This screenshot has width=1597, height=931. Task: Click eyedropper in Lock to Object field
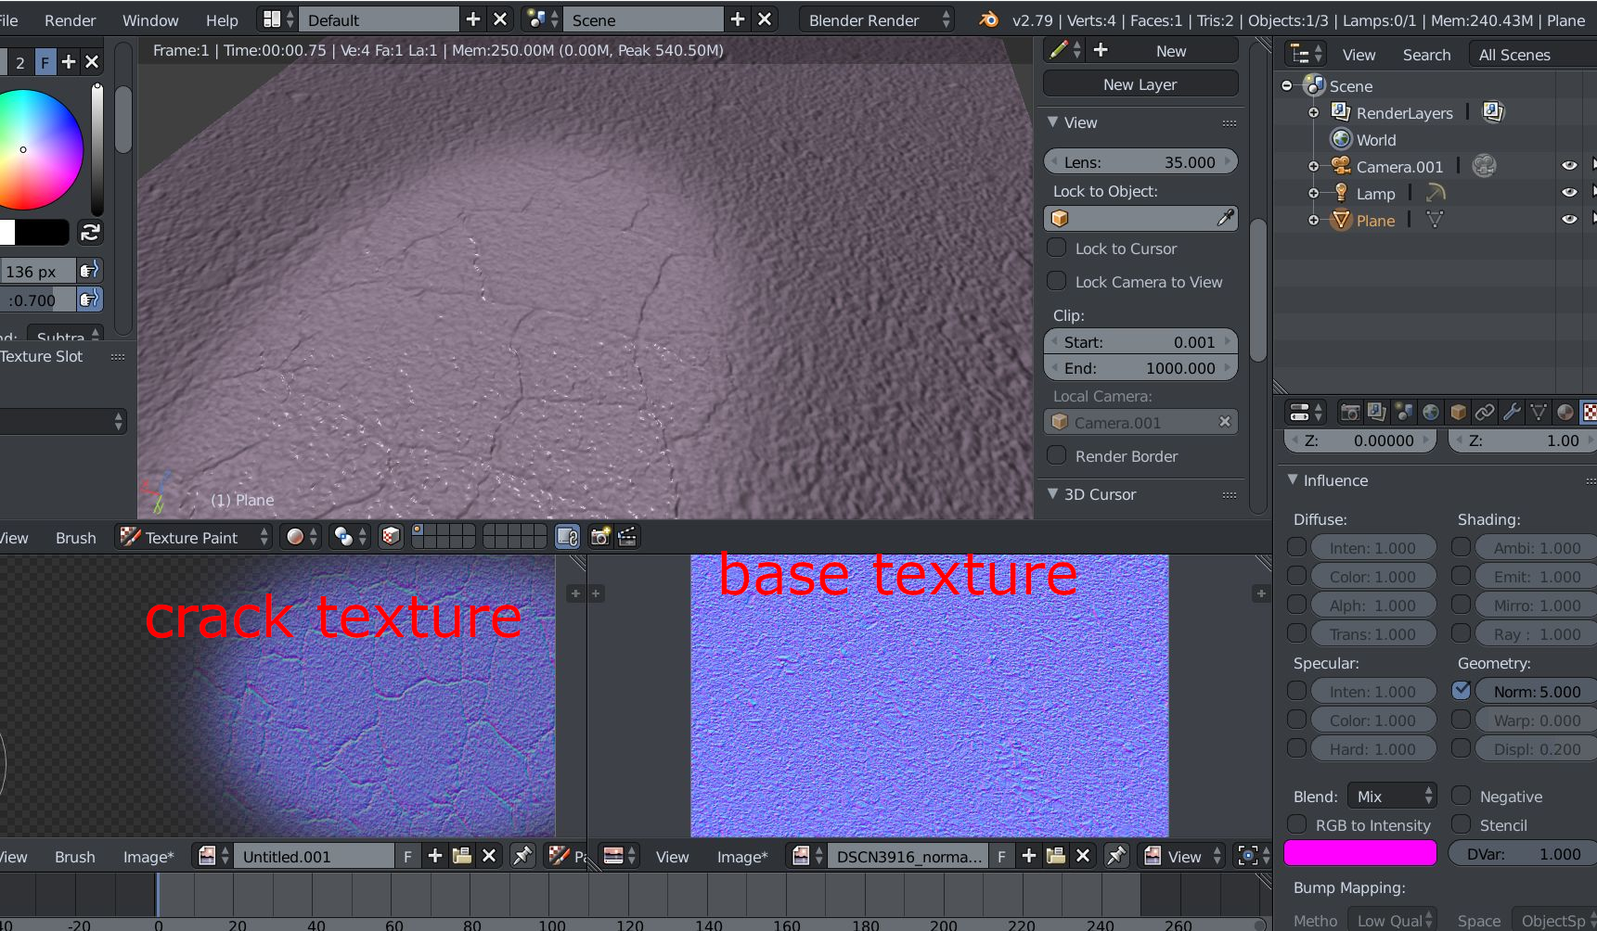[x=1226, y=218]
